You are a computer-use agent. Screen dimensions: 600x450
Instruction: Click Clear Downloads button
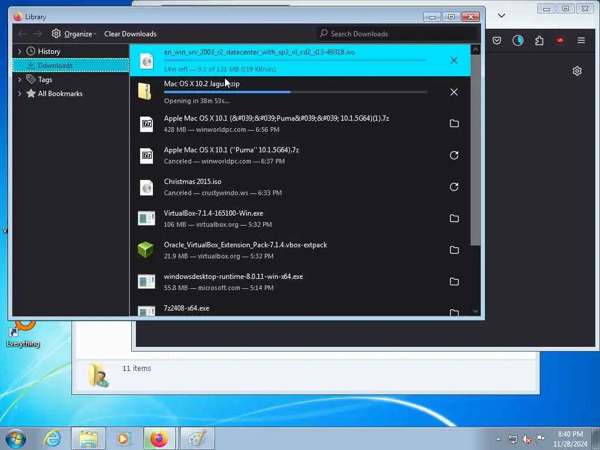point(130,34)
